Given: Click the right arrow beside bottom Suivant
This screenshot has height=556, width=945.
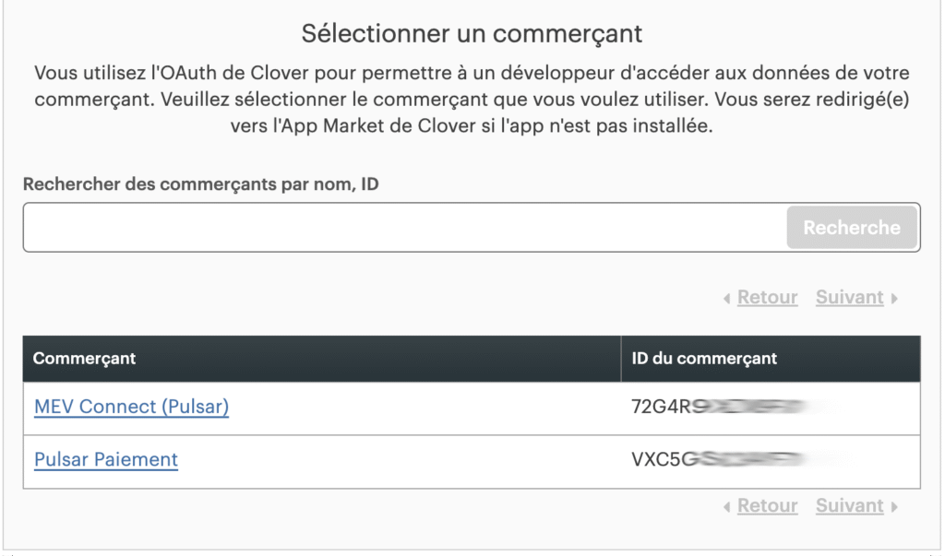Looking at the screenshot, I should coord(894,507).
